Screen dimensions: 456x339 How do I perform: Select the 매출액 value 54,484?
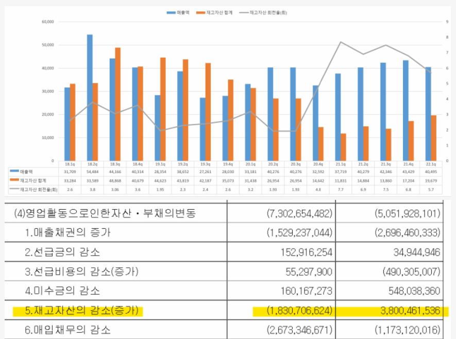(92, 172)
